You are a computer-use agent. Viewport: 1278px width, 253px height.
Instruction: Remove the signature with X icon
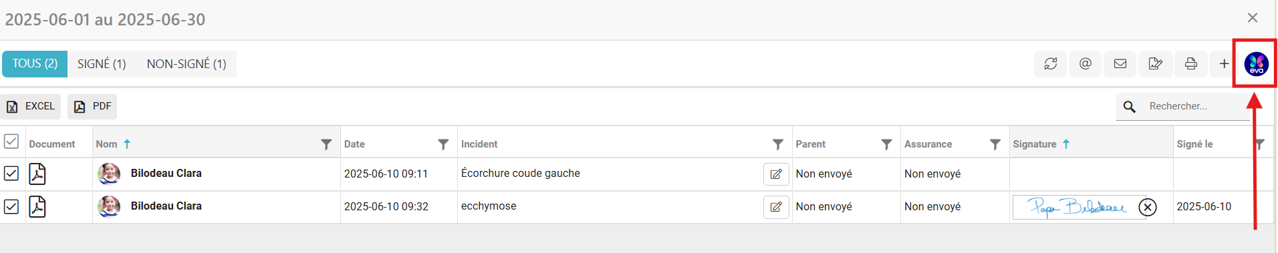(1148, 207)
